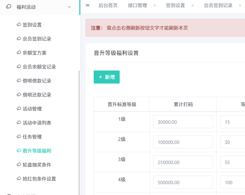Close the 接口管理 tab
The width and height of the screenshot is (245, 195).
click(x=155, y=5)
